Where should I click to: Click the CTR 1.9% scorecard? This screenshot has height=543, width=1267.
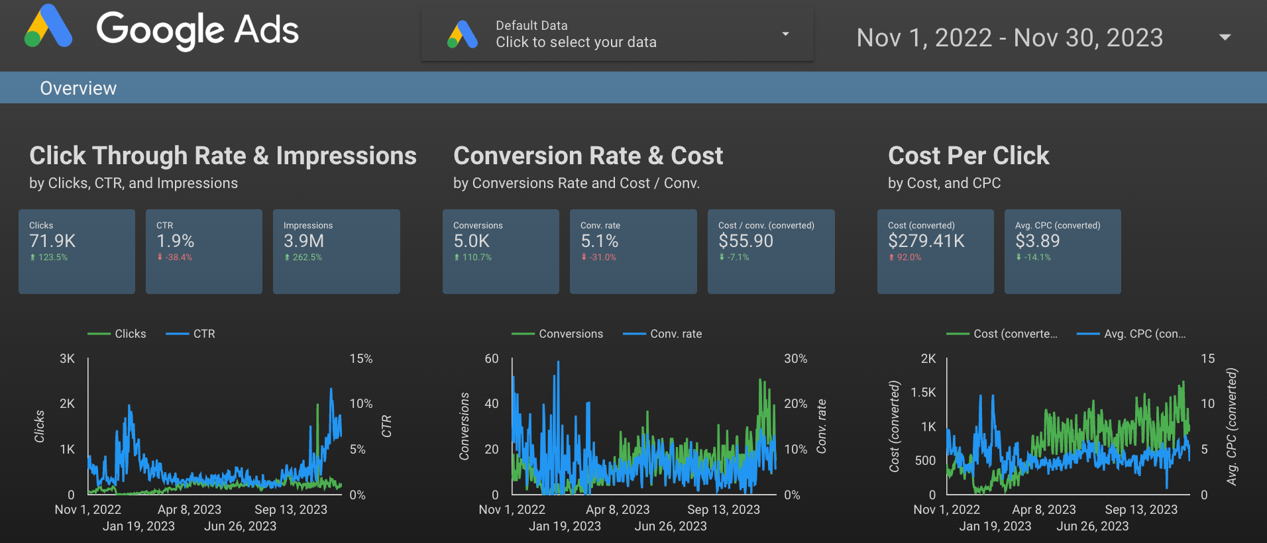(x=203, y=251)
